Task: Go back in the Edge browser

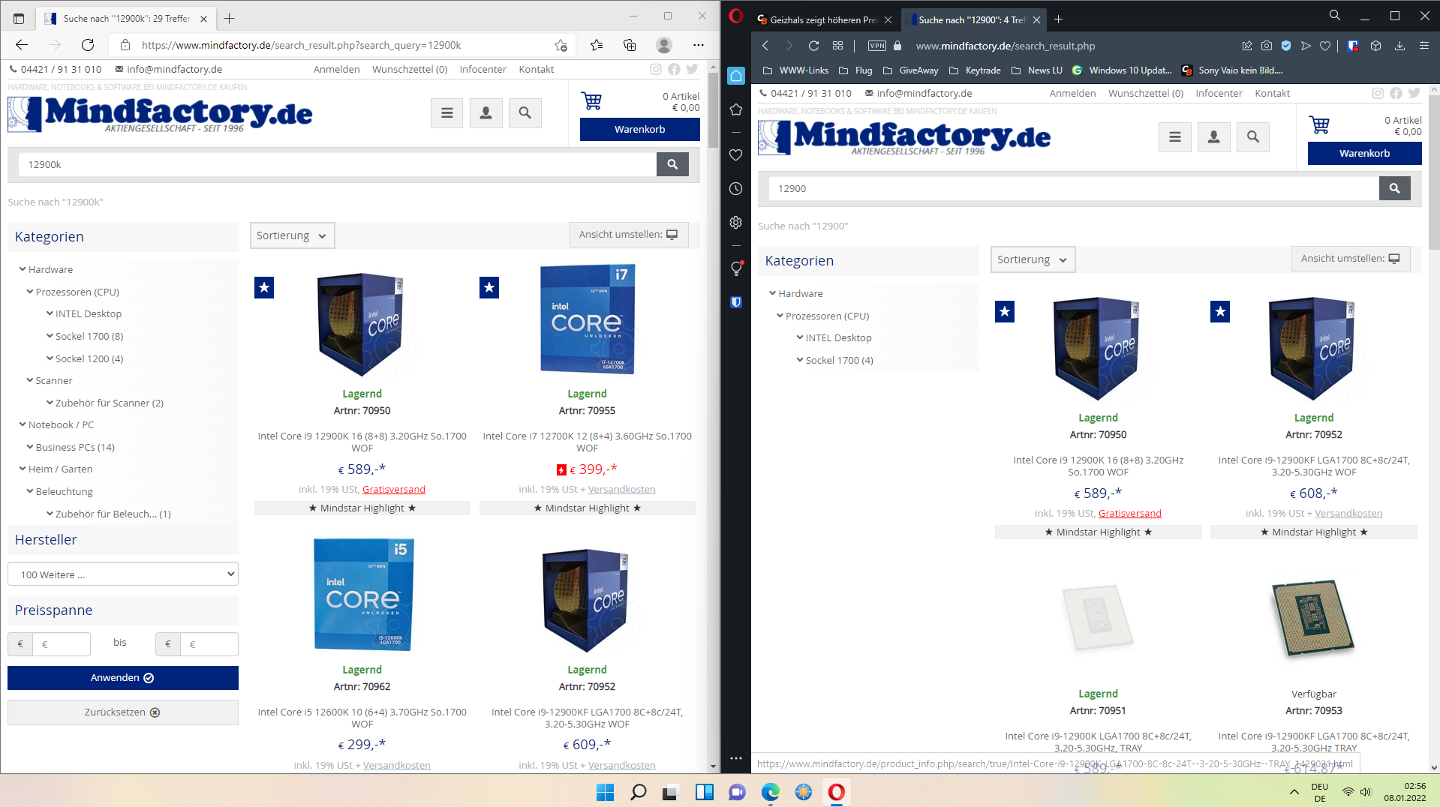Action: pos(22,45)
